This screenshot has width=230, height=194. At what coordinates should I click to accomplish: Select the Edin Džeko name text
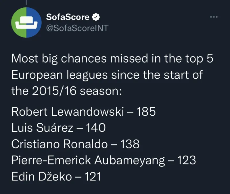[x=42, y=176]
